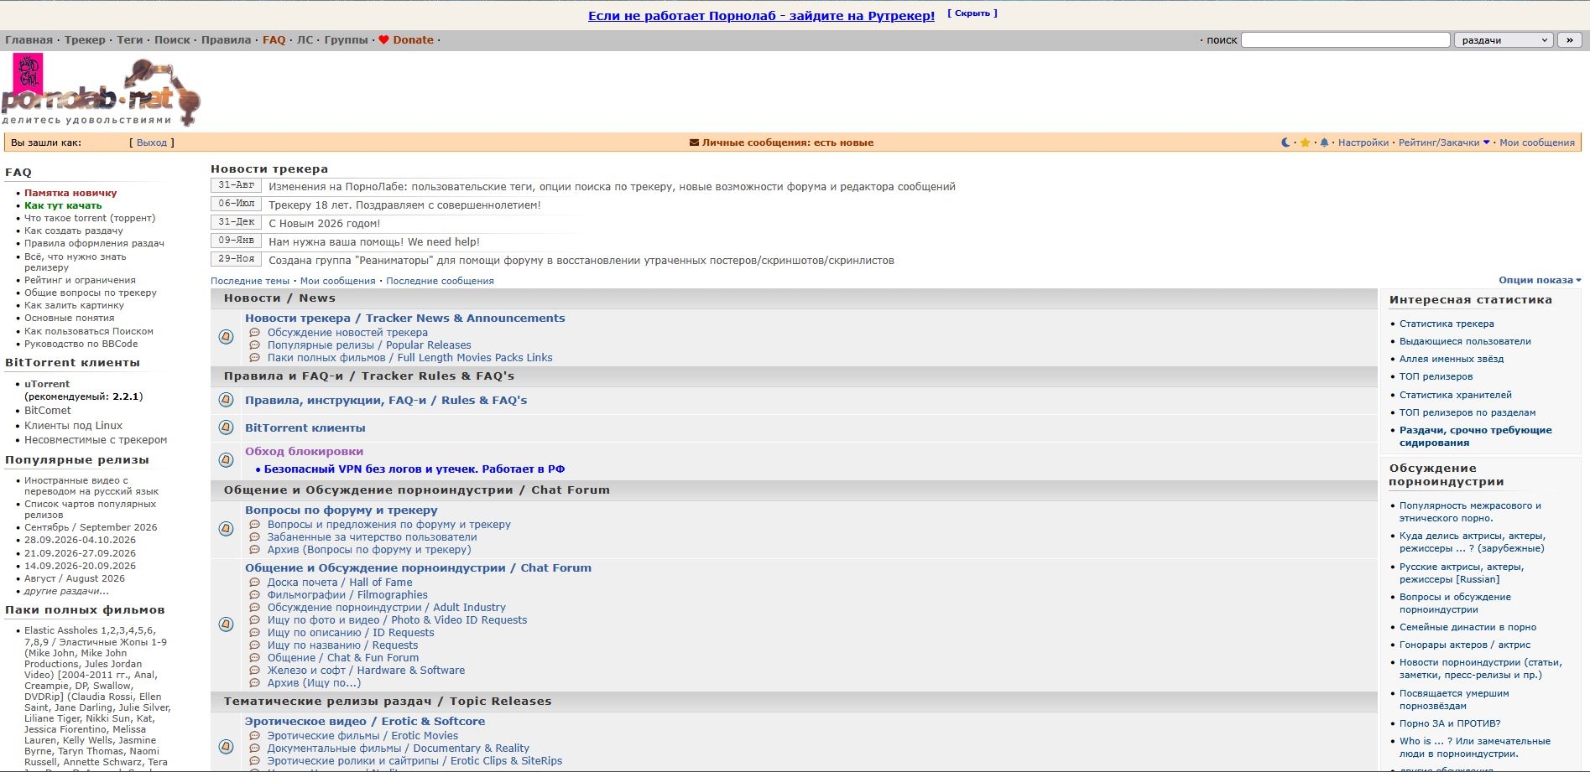Image resolution: width=1590 pixels, height=772 pixels.
Task: Select FAQ in the top menu
Action: pyautogui.click(x=274, y=39)
